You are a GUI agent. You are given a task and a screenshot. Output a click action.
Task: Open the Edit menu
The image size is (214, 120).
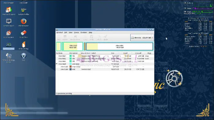pyautogui.click(x=66, y=32)
